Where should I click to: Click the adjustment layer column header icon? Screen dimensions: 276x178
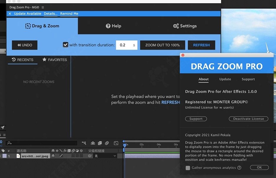coord(77,151)
